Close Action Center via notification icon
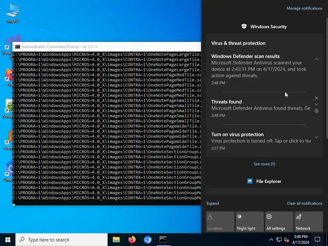Image resolution: width=328 pixels, height=246 pixels. pos(317,240)
